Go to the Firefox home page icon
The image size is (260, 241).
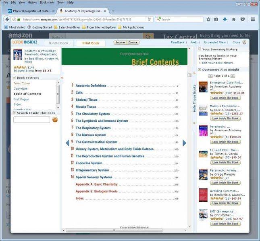234,19
